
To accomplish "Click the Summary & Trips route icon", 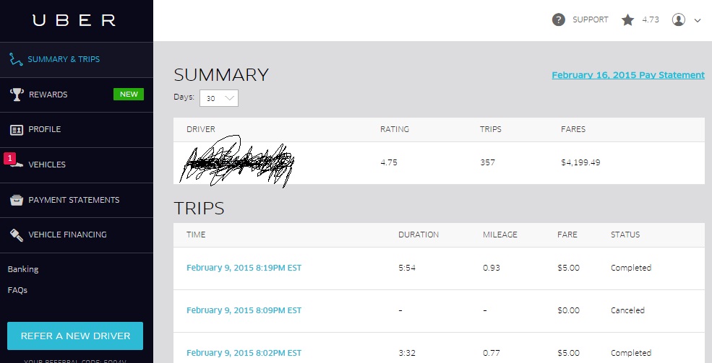I will click(x=15, y=59).
